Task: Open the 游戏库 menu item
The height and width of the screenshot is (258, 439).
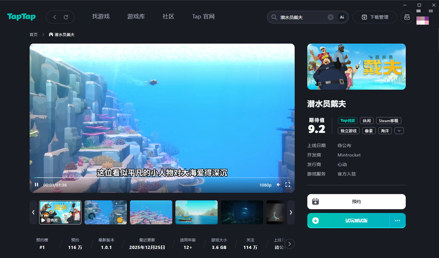Action: tap(136, 16)
